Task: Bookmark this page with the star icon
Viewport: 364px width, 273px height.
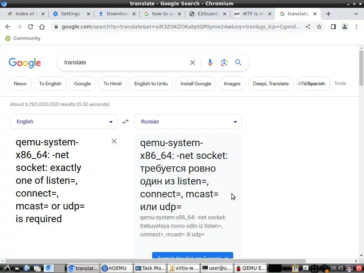Action: (x=319, y=27)
